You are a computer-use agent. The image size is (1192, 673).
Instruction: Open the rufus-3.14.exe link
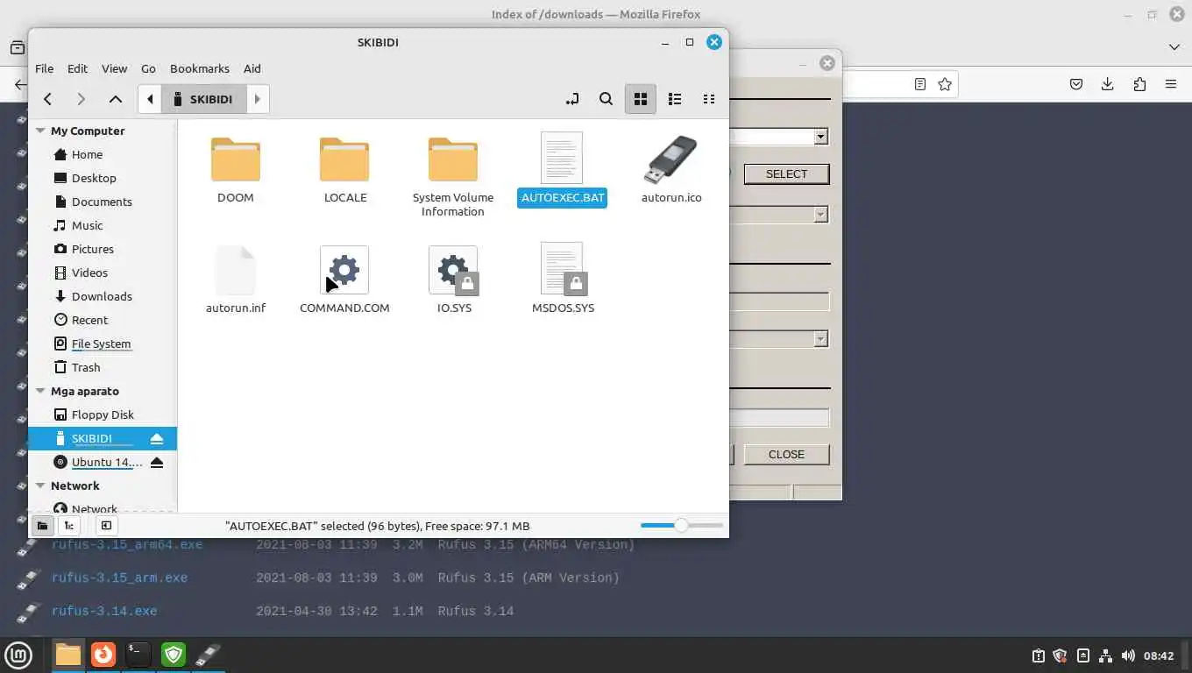[x=104, y=611]
